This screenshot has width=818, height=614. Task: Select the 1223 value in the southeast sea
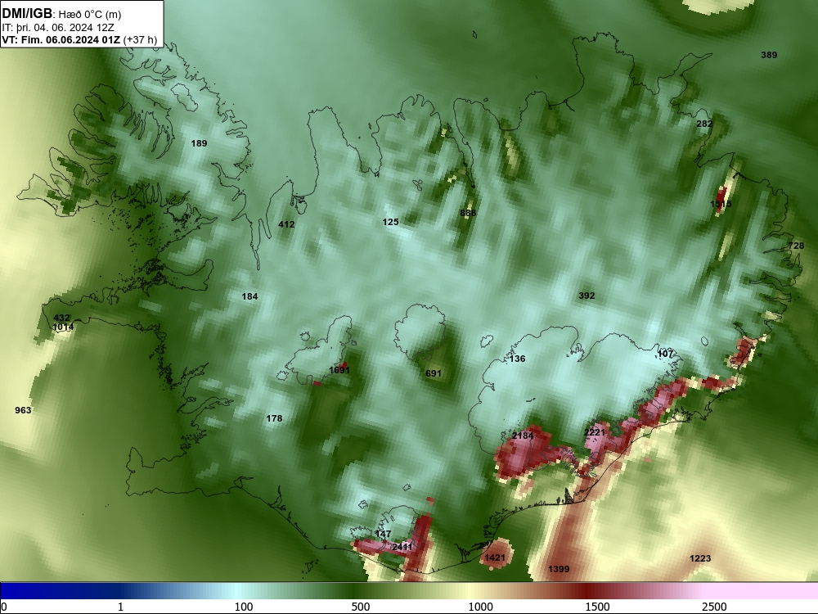tap(700, 558)
